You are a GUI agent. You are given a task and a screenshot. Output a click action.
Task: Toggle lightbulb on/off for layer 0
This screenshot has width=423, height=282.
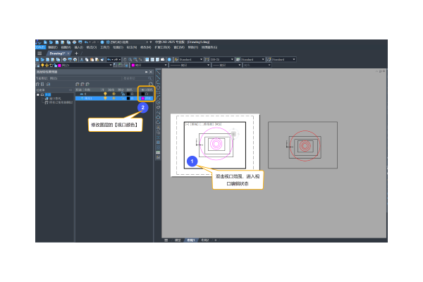click(x=105, y=93)
